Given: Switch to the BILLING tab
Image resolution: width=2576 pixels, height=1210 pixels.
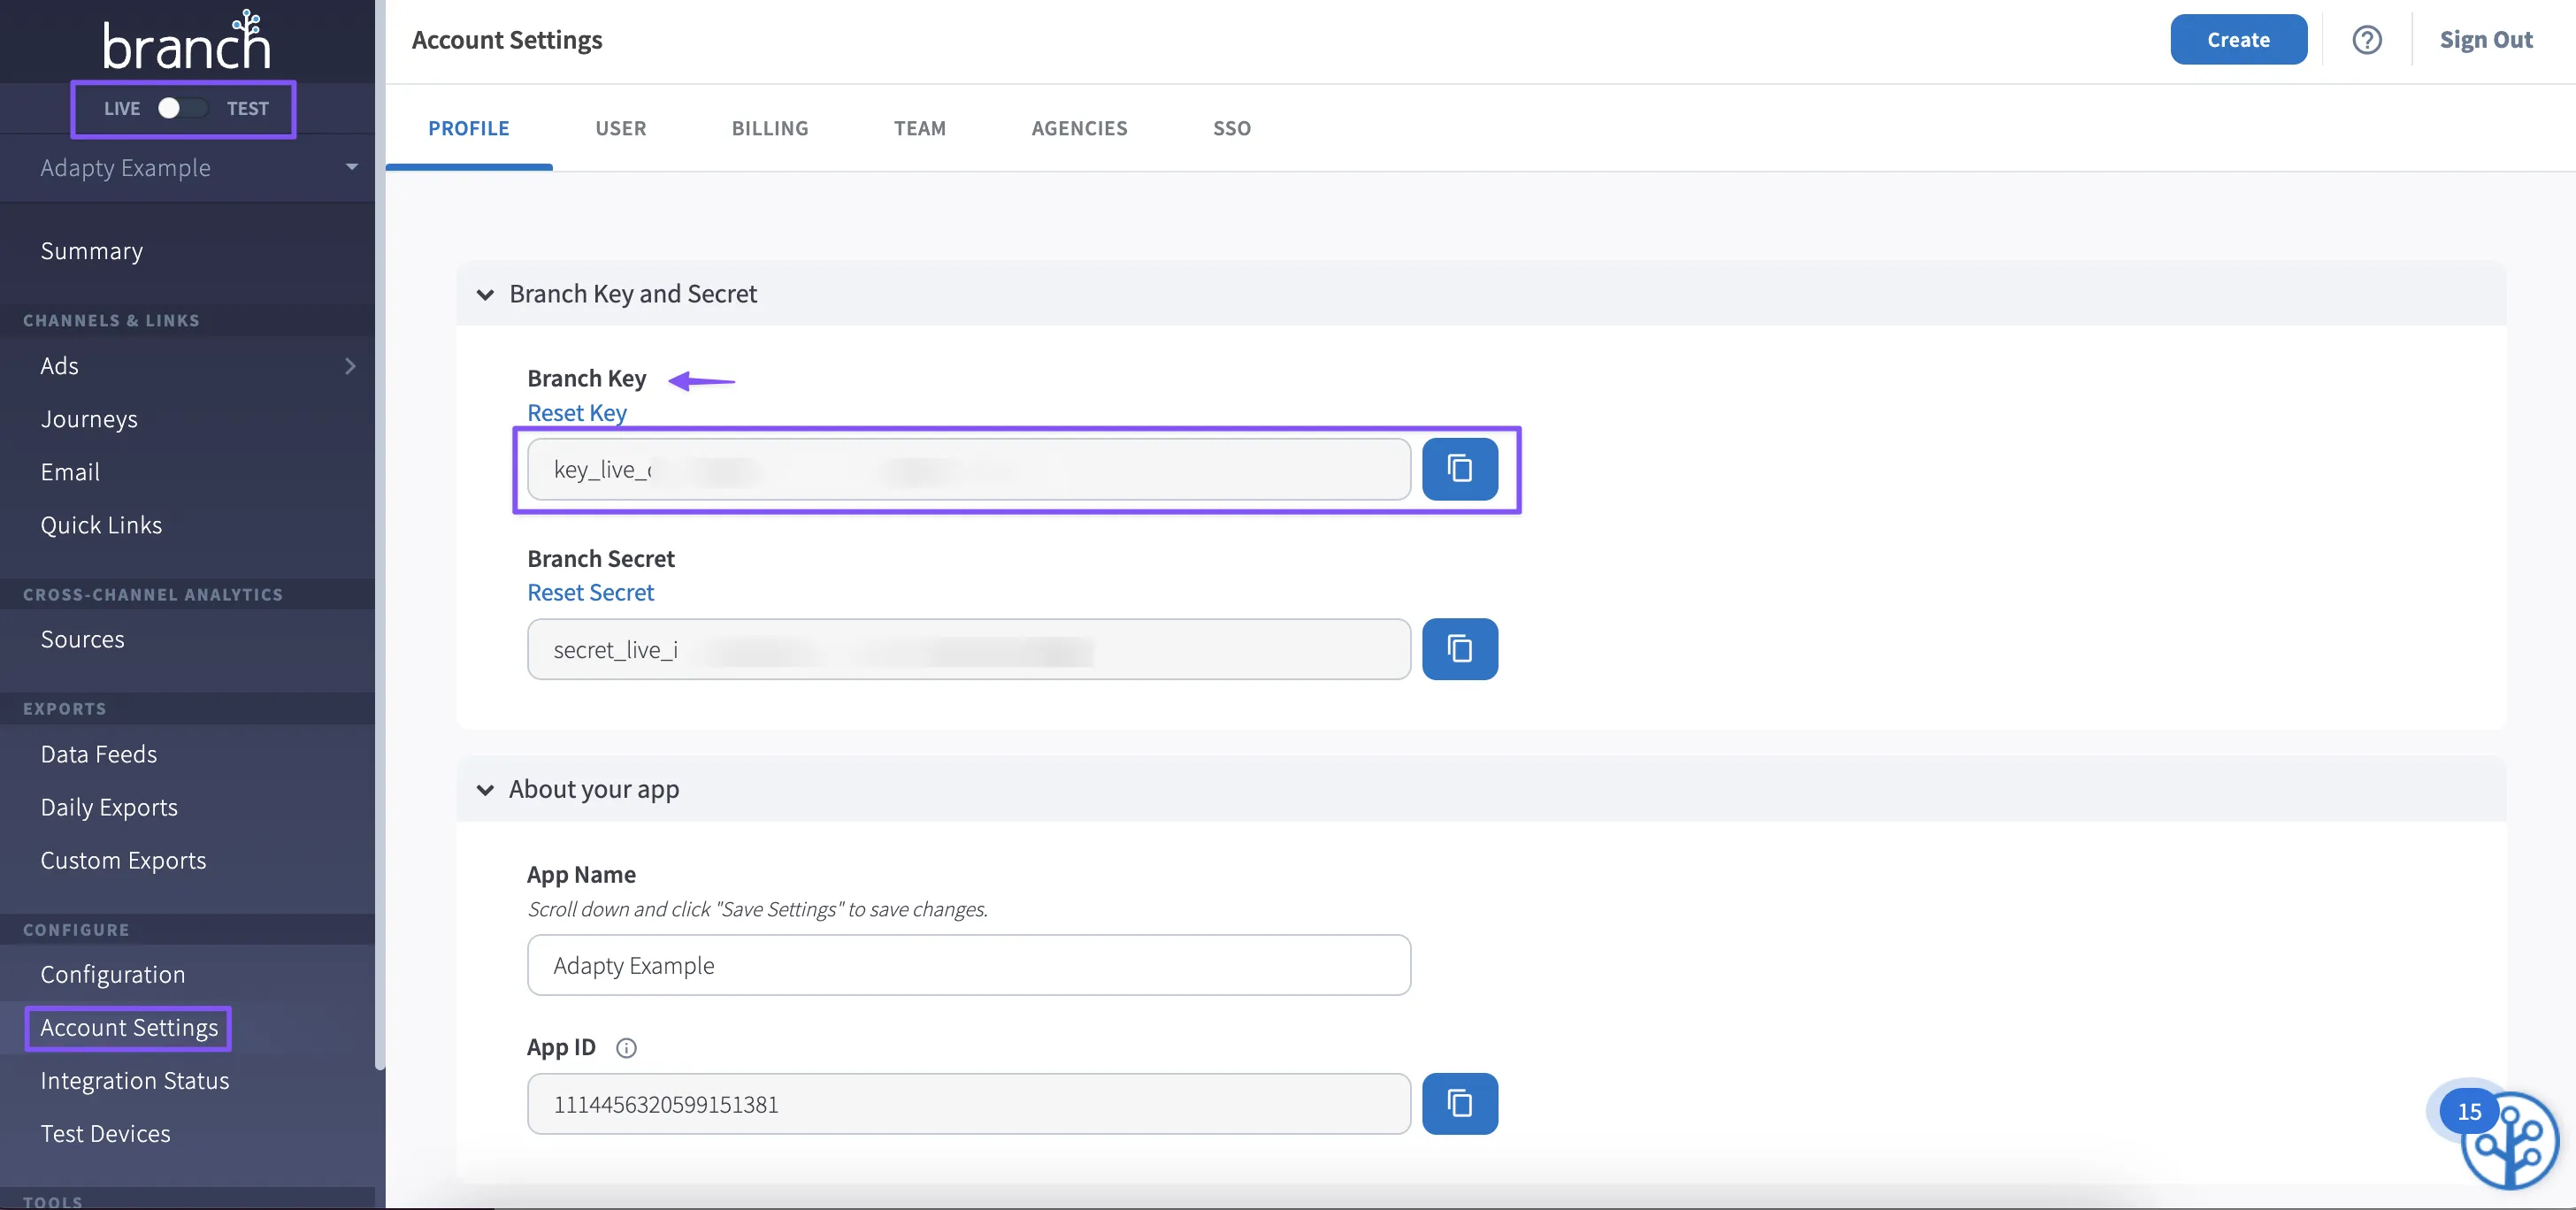Looking at the screenshot, I should pyautogui.click(x=769, y=128).
